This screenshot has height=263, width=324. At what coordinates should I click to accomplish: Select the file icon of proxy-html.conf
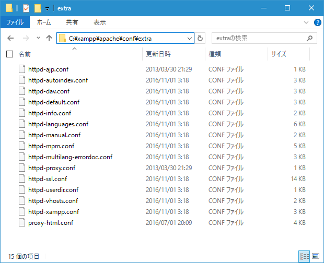click(x=22, y=223)
